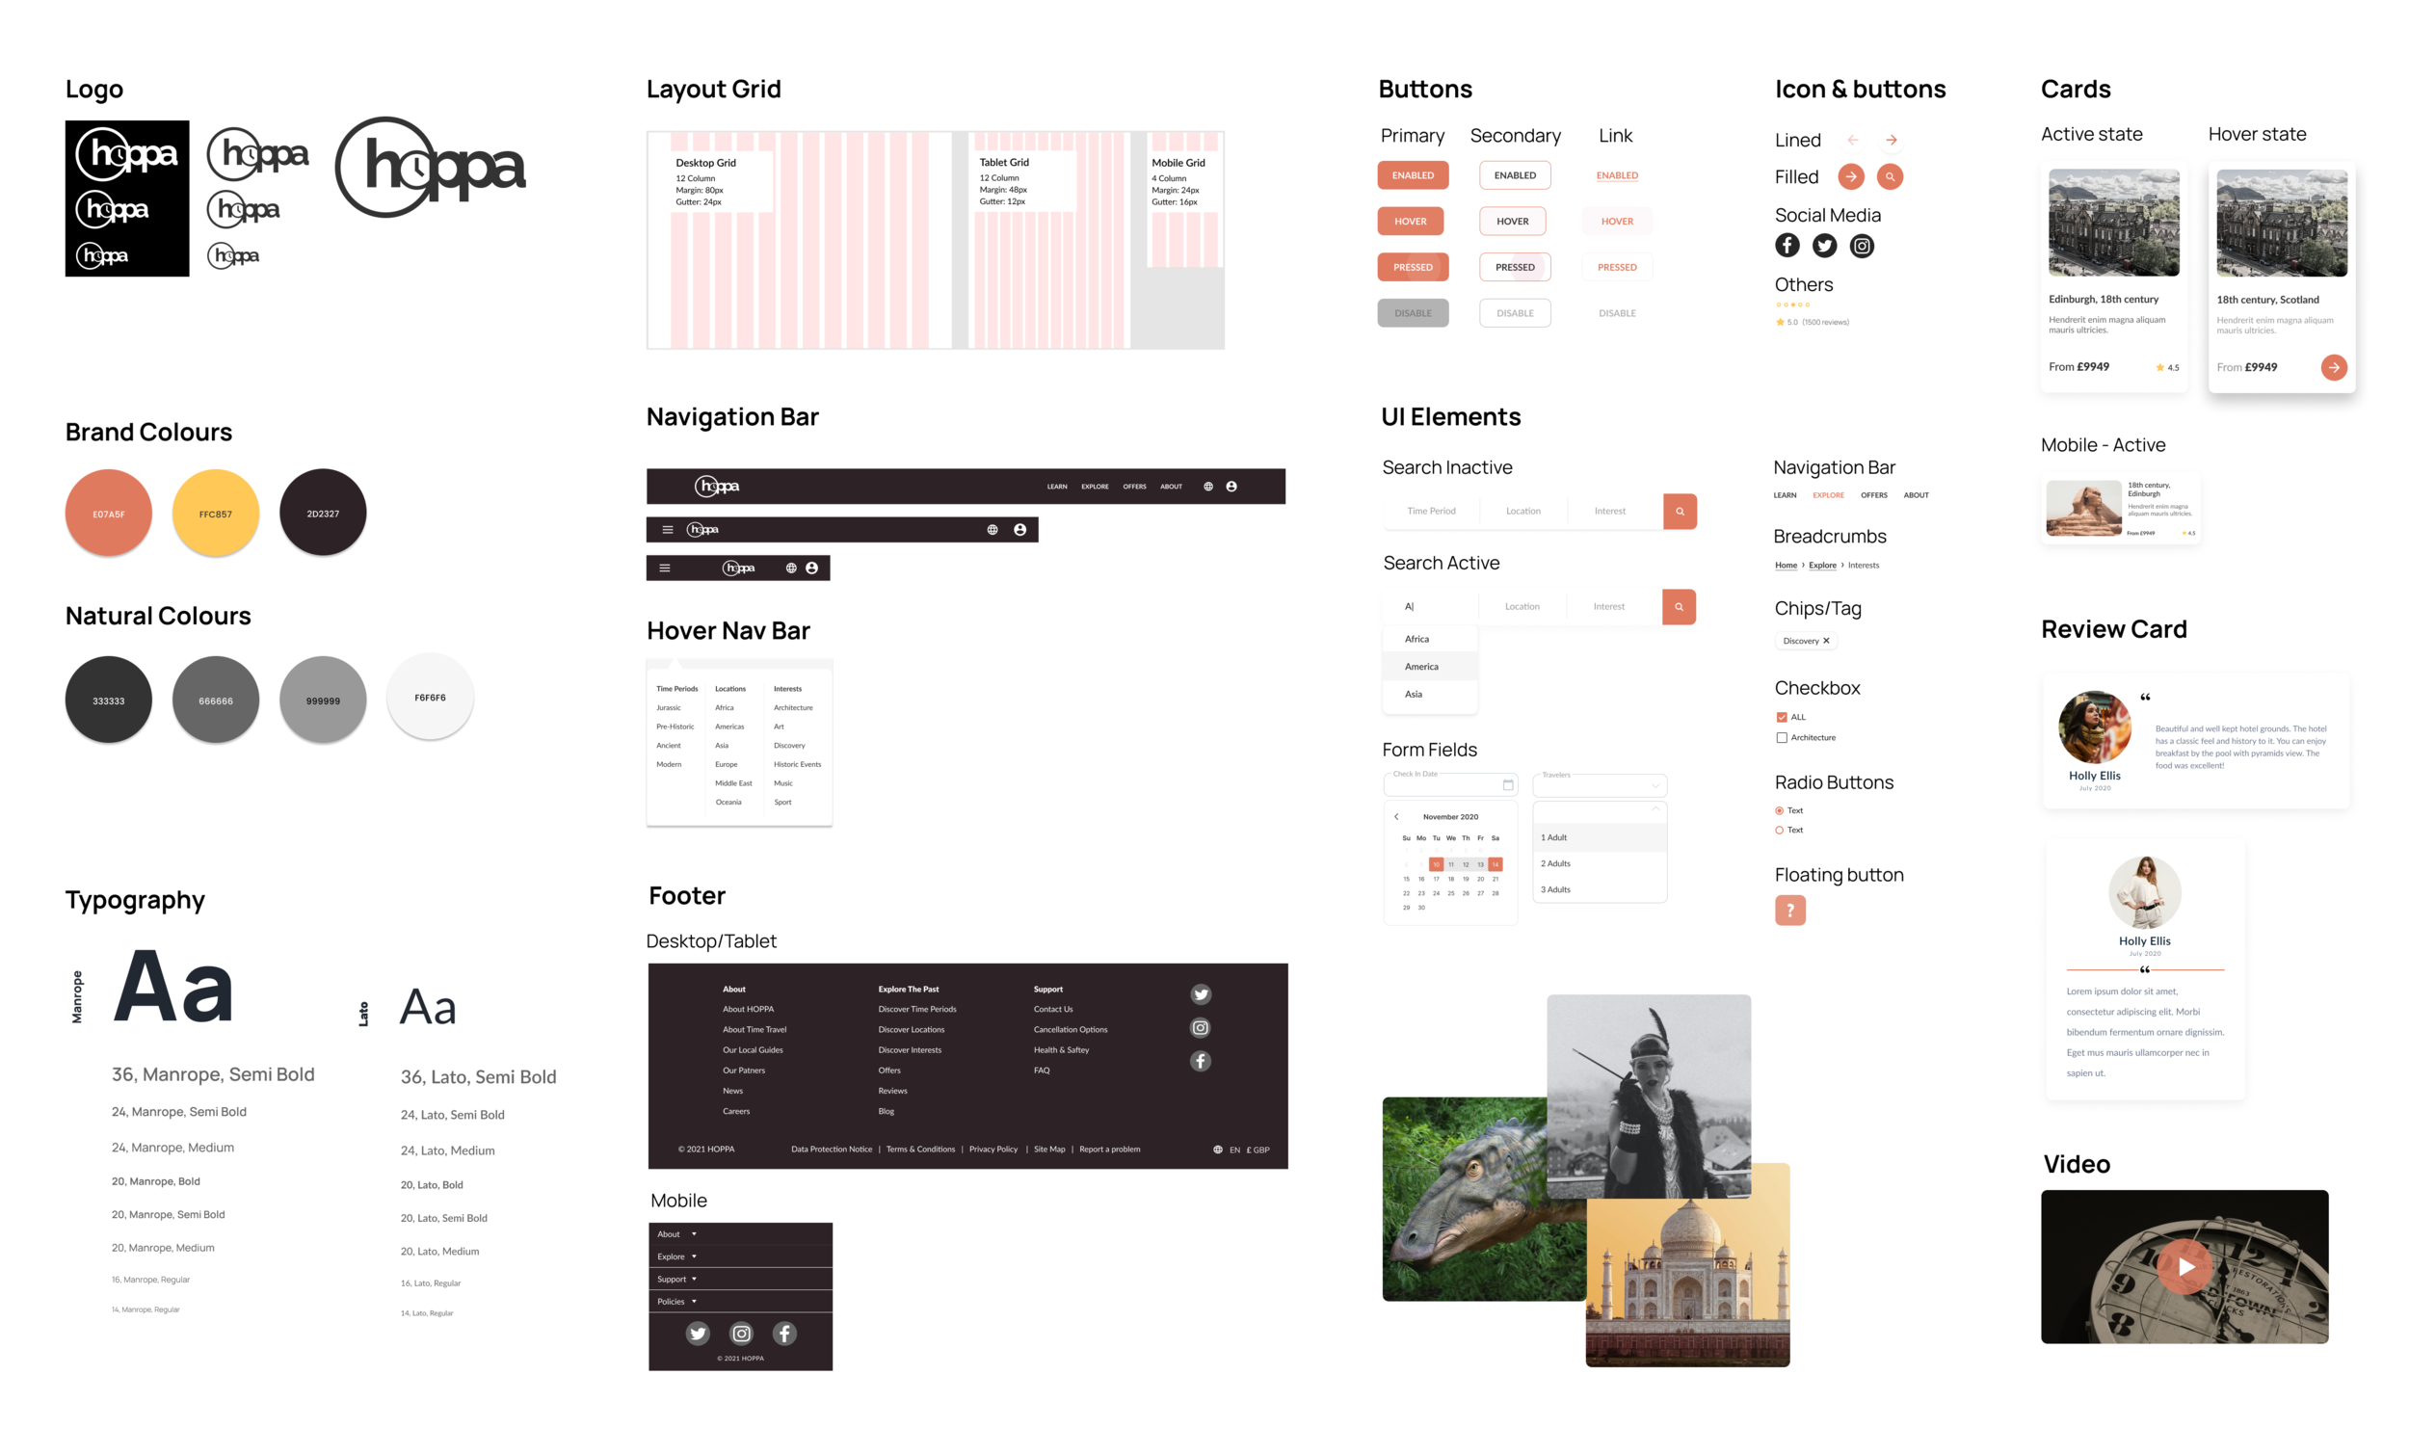Click the filled search icon button

(x=1890, y=177)
